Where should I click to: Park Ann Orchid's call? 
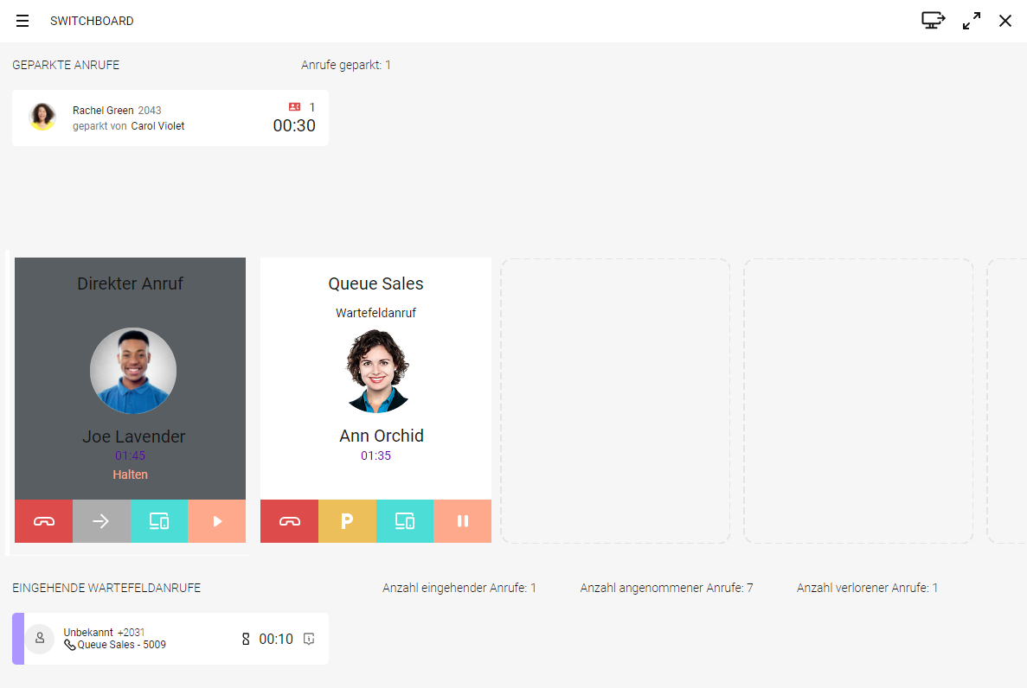[347, 521]
